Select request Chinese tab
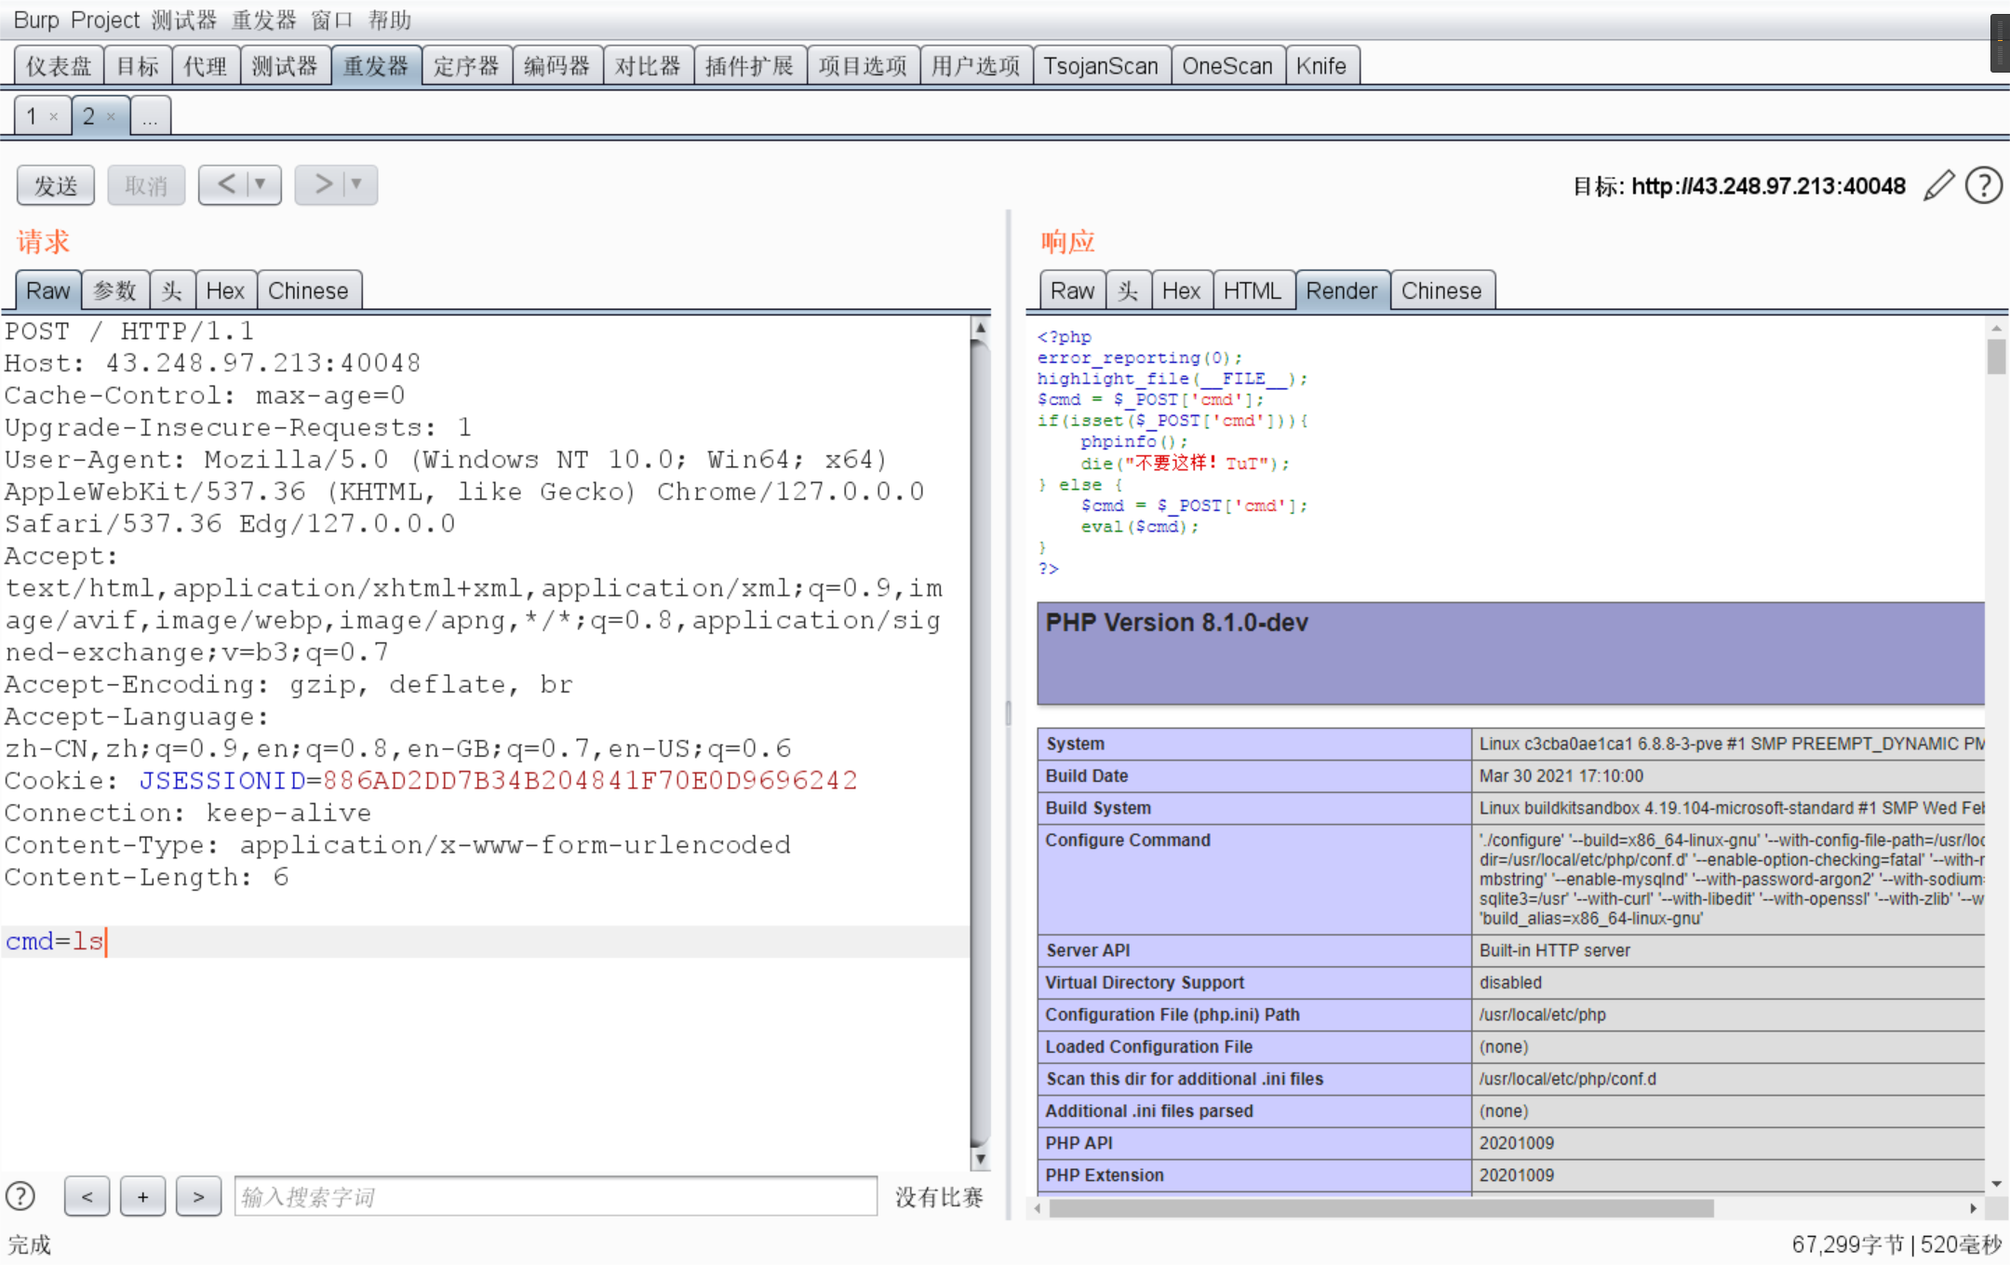 tap(308, 290)
